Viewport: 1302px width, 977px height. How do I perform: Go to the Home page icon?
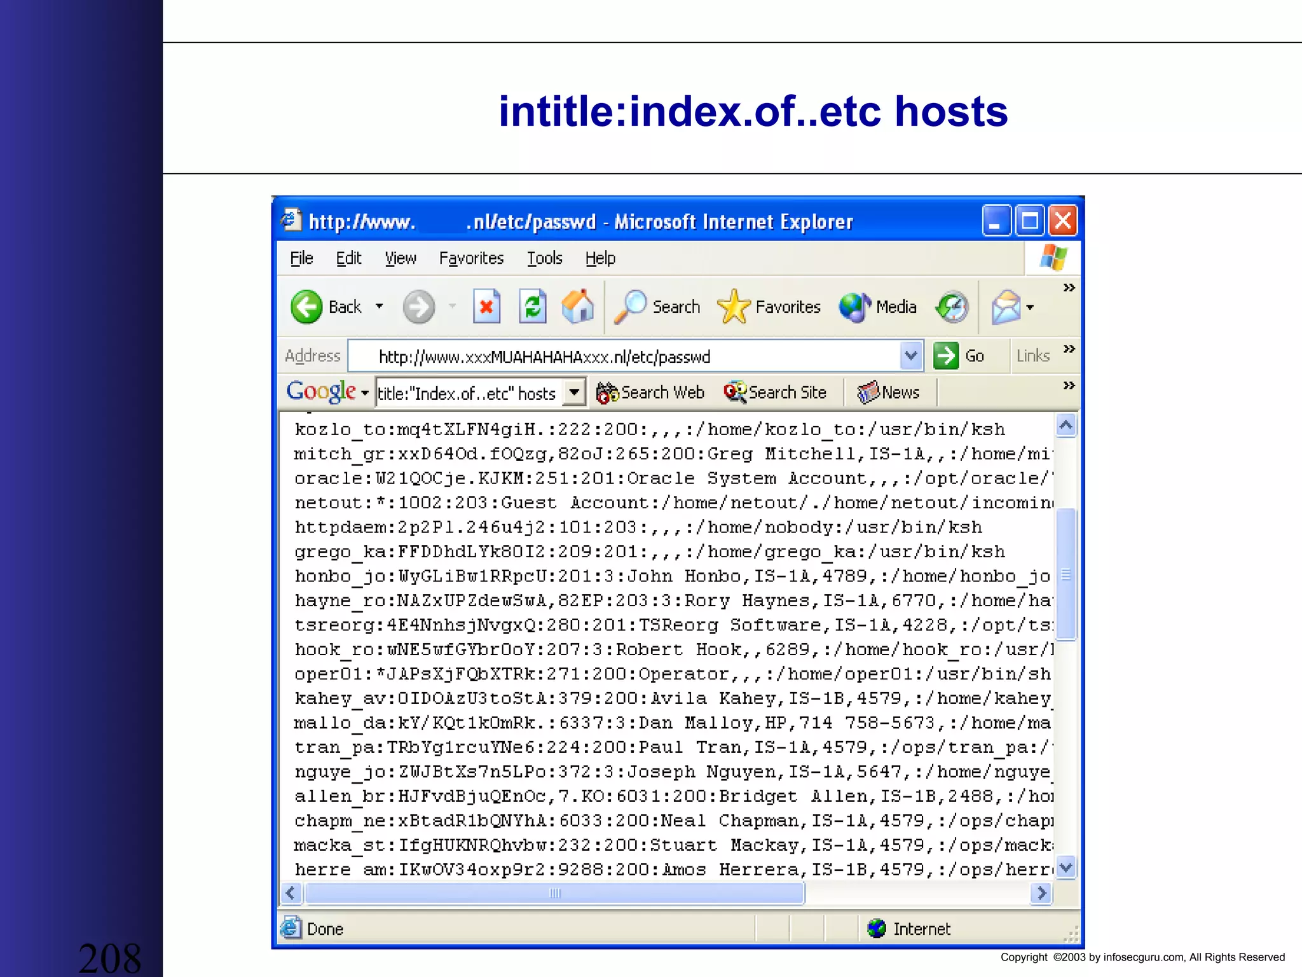(x=577, y=307)
